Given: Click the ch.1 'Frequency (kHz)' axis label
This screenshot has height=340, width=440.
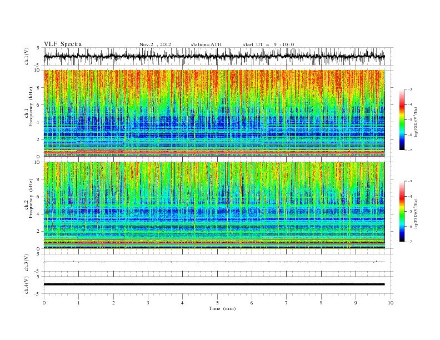Looking at the screenshot, I should 31,107.
